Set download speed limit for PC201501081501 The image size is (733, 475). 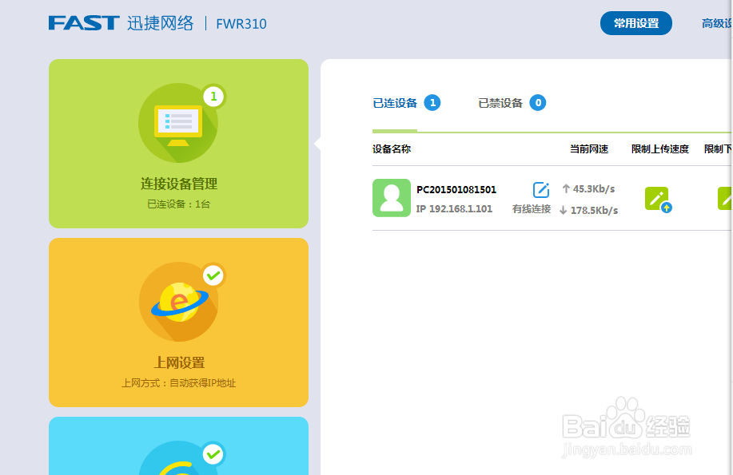coord(725,199)
